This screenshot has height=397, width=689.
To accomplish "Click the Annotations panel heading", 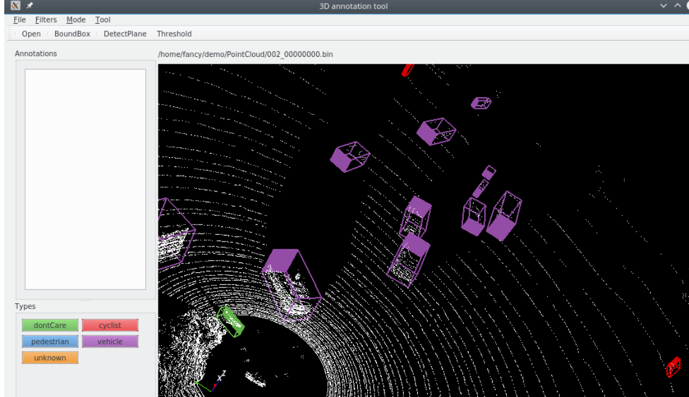I will (36, 54).
